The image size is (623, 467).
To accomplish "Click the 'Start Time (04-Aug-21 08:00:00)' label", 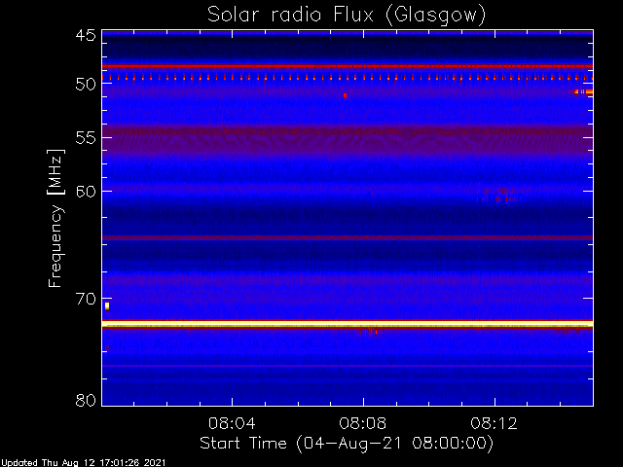I will pos(347,444).
